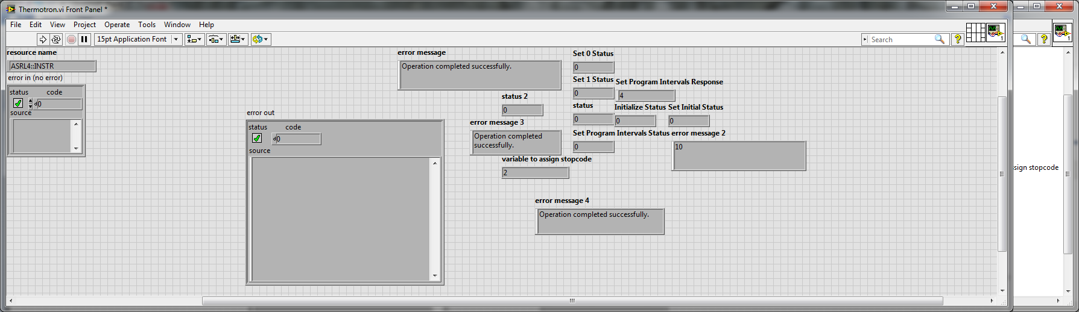Click the variable to assign stopcode field

[536, 173]
